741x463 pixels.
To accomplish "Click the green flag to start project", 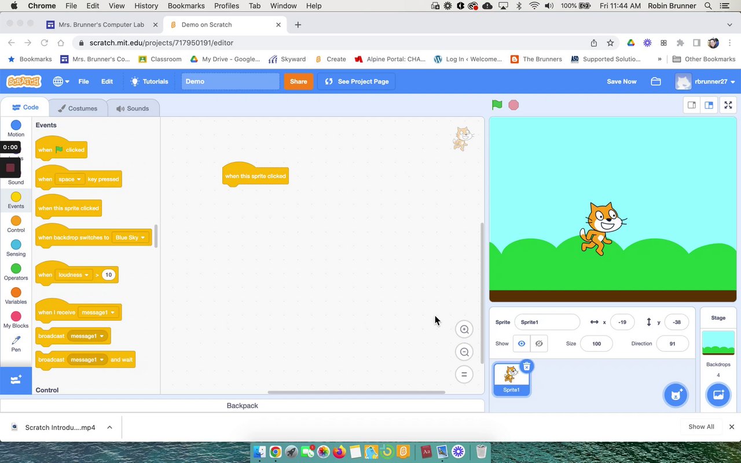I will [x=497, y=105].
